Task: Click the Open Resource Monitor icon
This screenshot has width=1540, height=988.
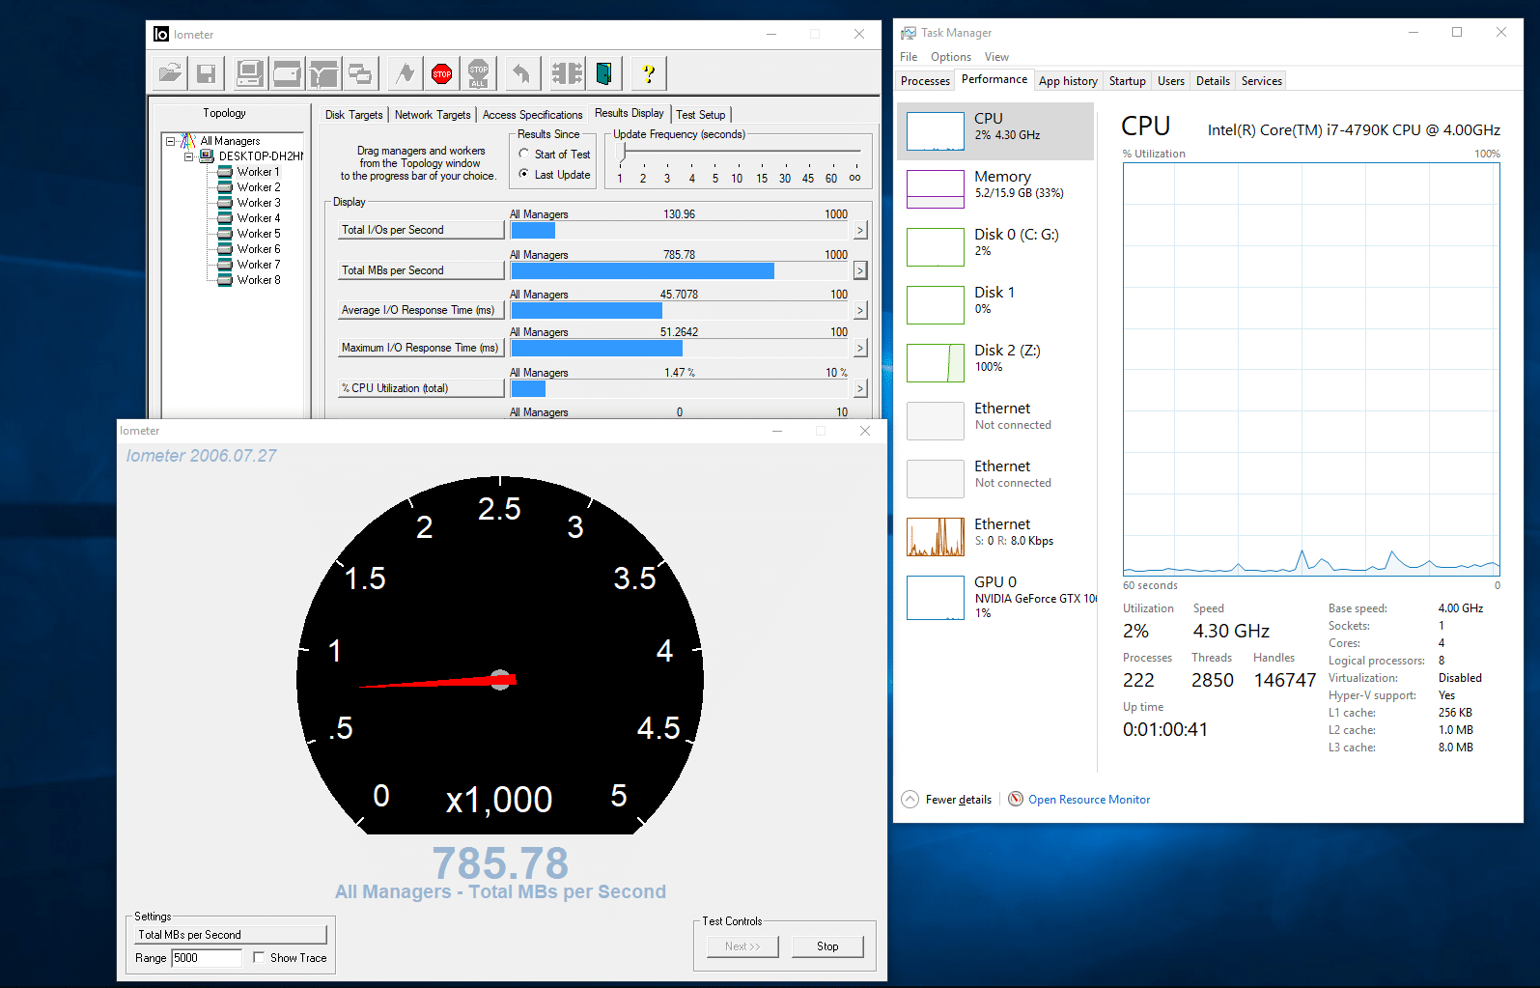Action: pyautogui.click(x=1016, y=799)
